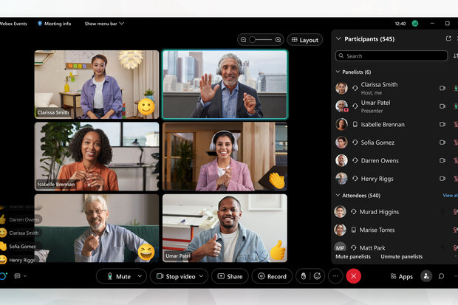
Task: Open the reactions smiley icon
Action: (x=317, y=276)
